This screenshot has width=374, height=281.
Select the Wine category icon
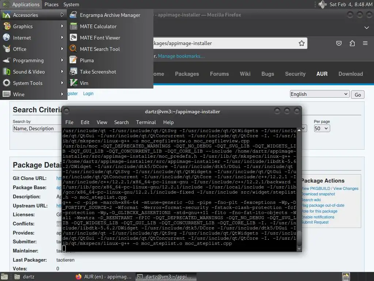pyautogui.click(x=7, y=94)
